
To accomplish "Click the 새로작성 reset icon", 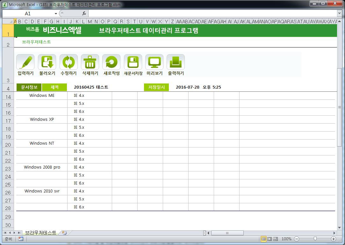I will [111, 62].
